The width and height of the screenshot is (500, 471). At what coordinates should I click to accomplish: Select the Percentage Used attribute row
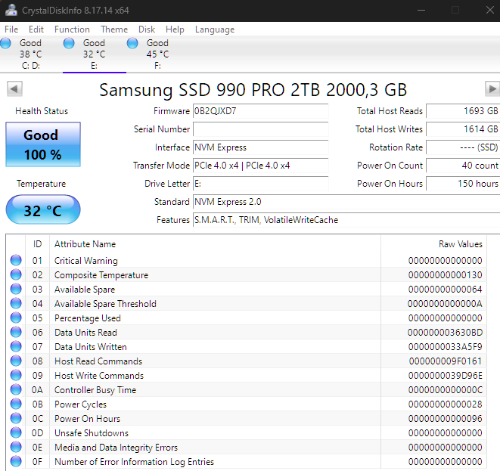pos(246,318)
